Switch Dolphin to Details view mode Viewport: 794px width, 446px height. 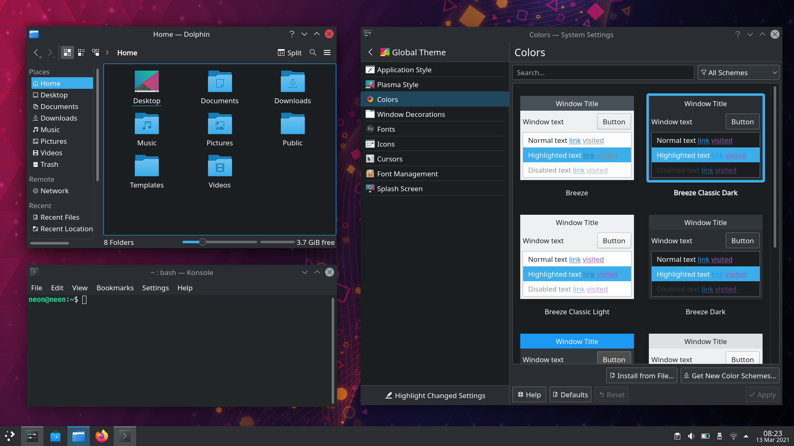point(96,52)
